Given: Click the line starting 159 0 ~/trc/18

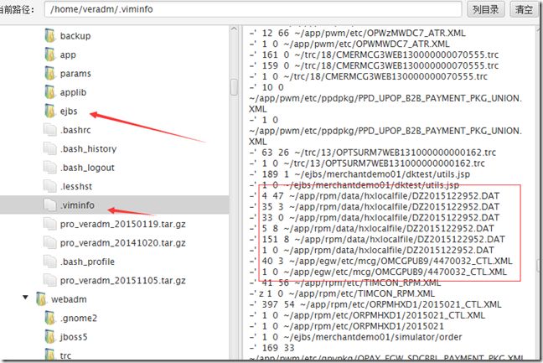Looking at the screenshot, I should pos(374,65).
